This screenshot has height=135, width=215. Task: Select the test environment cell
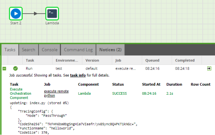[x=59, y=68]
